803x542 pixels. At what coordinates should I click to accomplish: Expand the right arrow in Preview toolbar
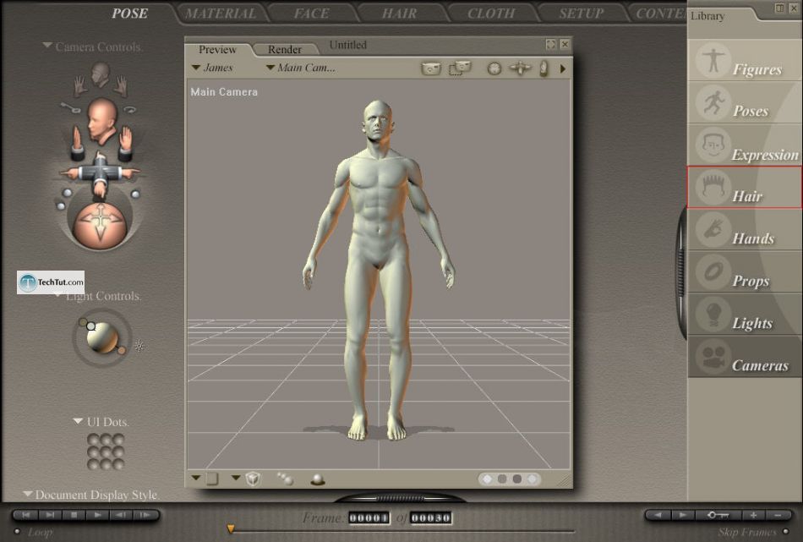(x=563, y=68)
